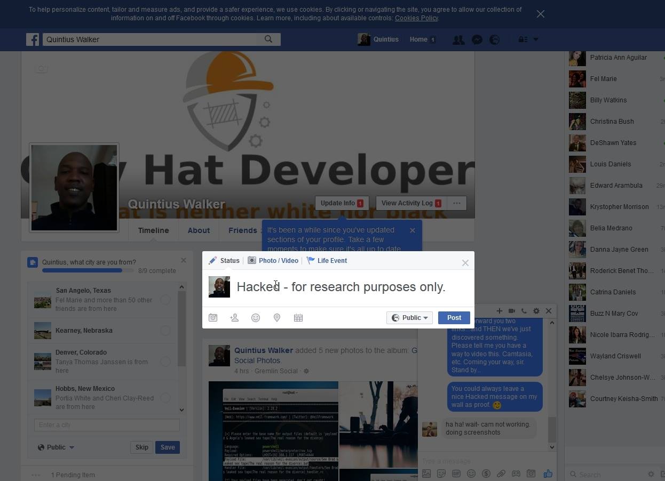Add feeling or activity smiley to post
The width and height of the screenshot is (665, 481).
coord(256,318)
